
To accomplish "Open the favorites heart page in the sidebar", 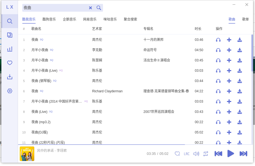I will click(10, 63).
